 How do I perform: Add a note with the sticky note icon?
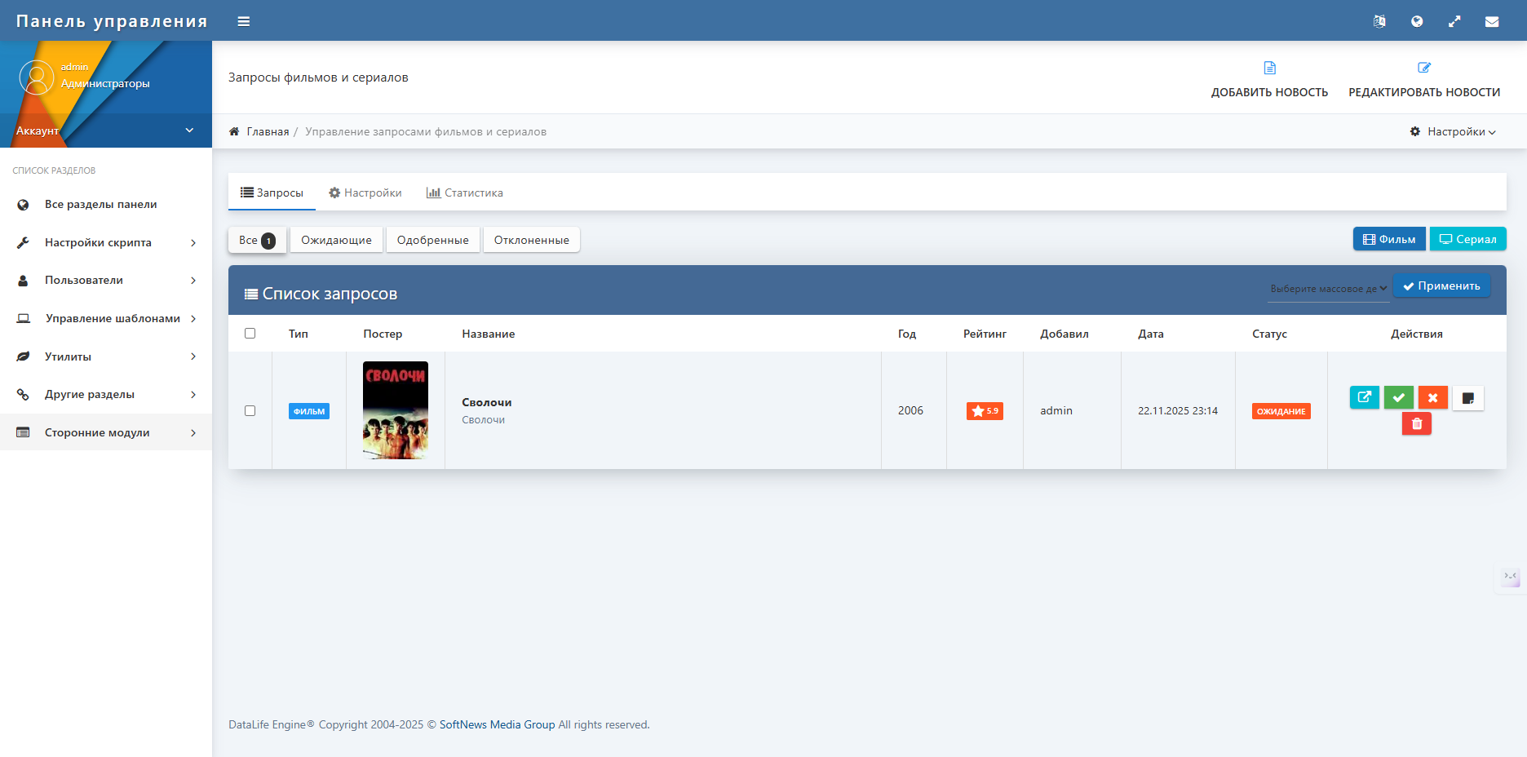[1467, 398]
